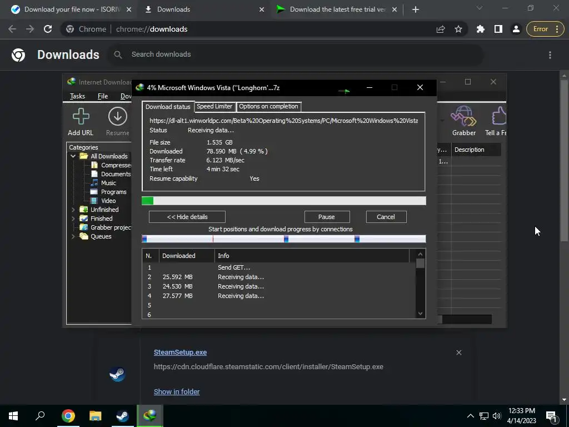Open the Options on completion tab
This screenshot has height=427, width=569.
point(268,106)
